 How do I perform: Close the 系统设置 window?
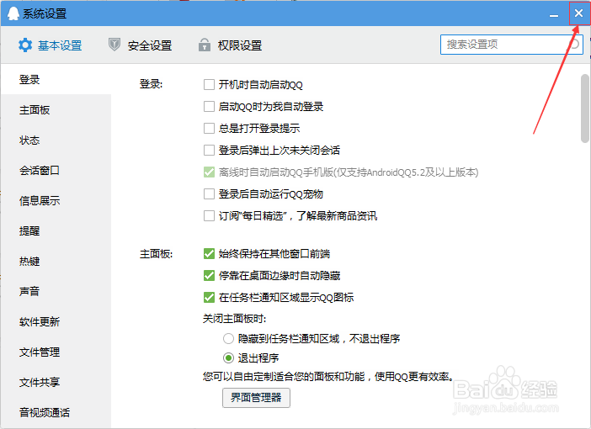pos(578,13)
